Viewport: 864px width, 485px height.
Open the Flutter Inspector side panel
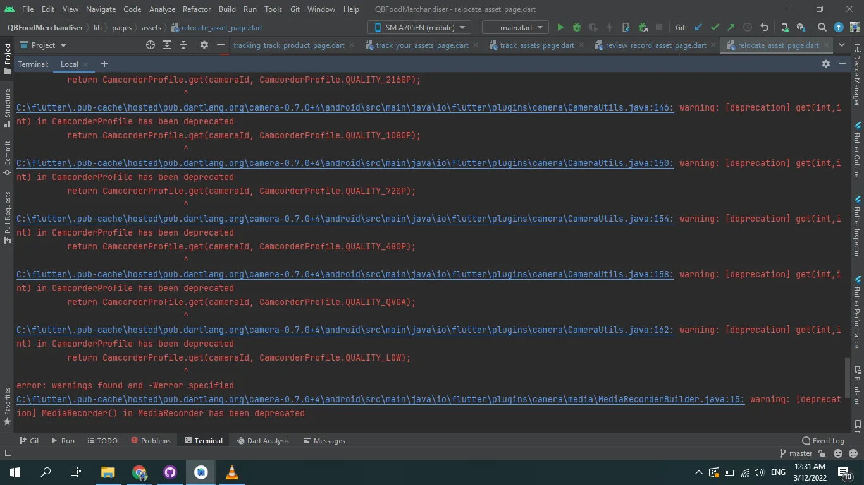857,227
